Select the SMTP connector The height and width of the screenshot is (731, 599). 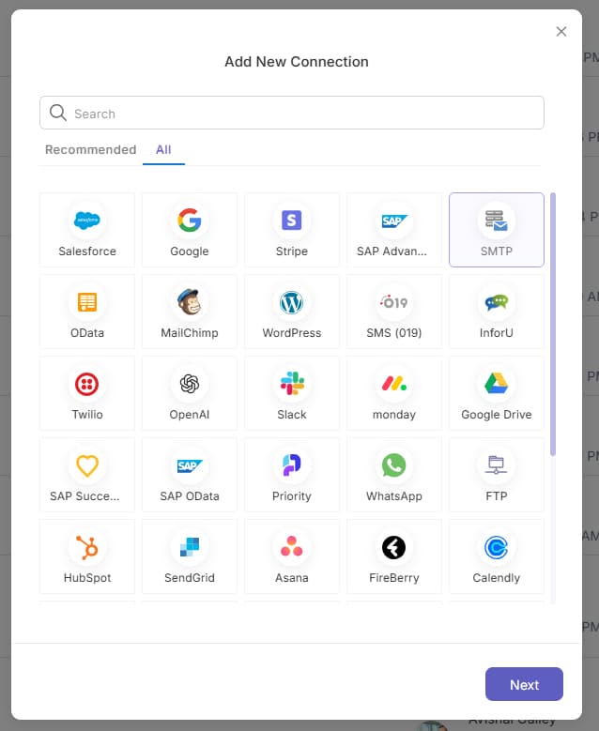pyautogui.click(x=497, y=230)
